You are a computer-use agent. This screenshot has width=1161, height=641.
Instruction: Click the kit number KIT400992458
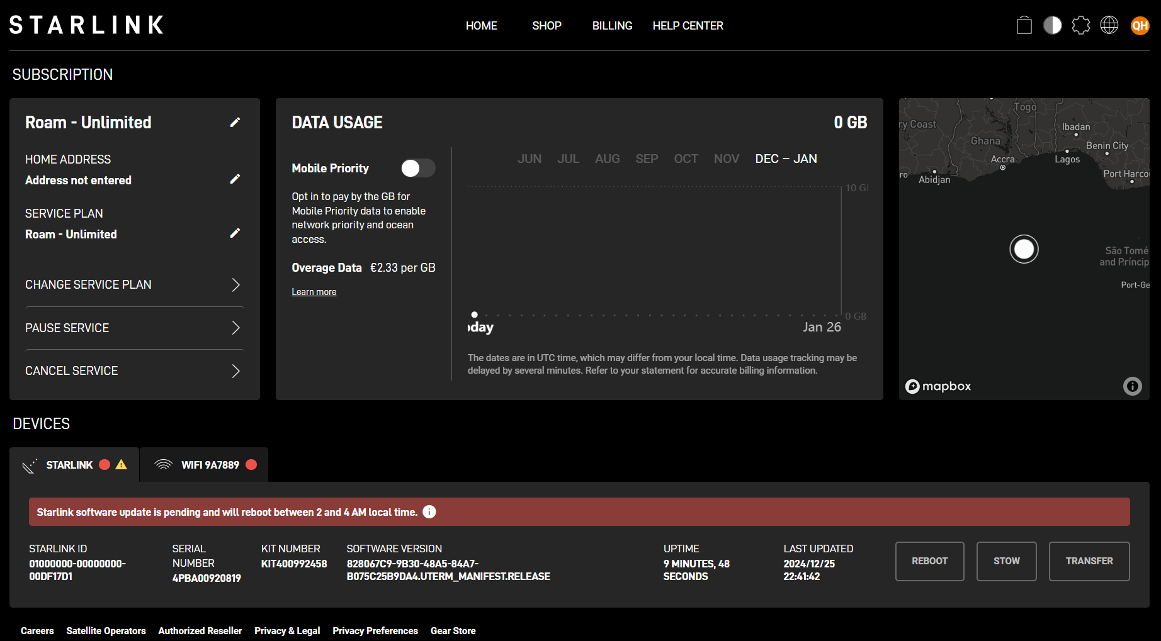coord(294,564)
